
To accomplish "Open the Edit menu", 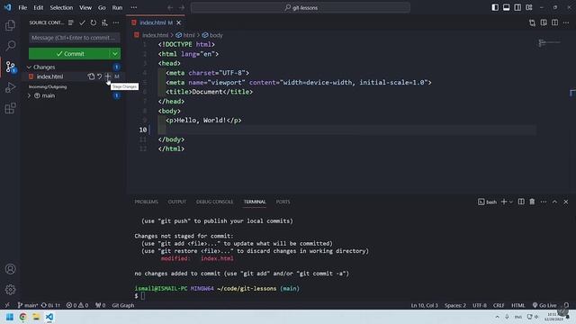I will [x=38, y=7].
